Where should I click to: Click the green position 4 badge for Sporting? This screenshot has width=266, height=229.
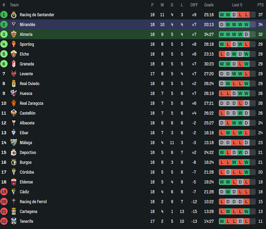point(4,44)
